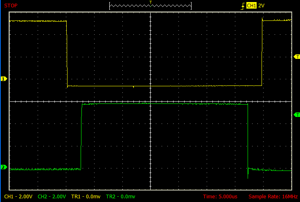The width and height of the screenshot is (300, 202).
Task: Select the yellow CH1 trigger level marker
Action: [x=297, y=57]
